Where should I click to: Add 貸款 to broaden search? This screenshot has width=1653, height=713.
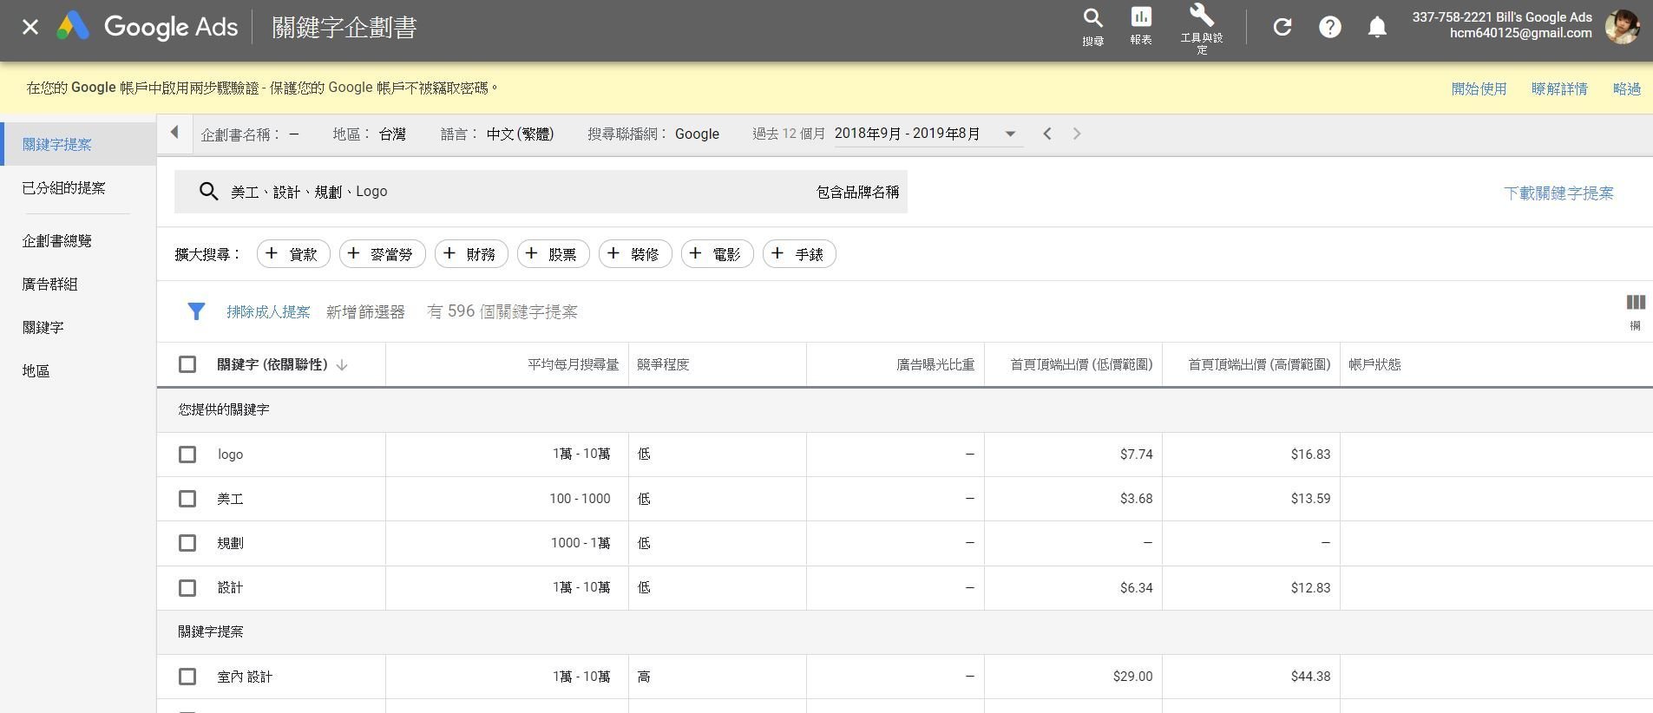293,254
